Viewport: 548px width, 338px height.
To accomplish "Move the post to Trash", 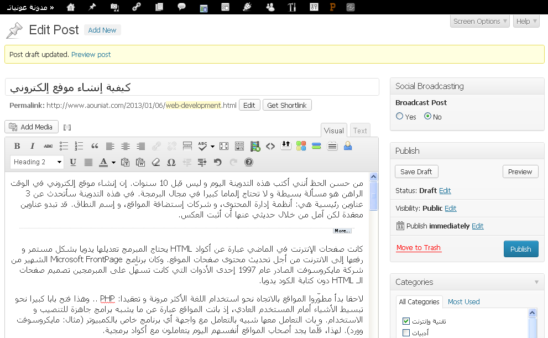I will click(x=419, y=247).
